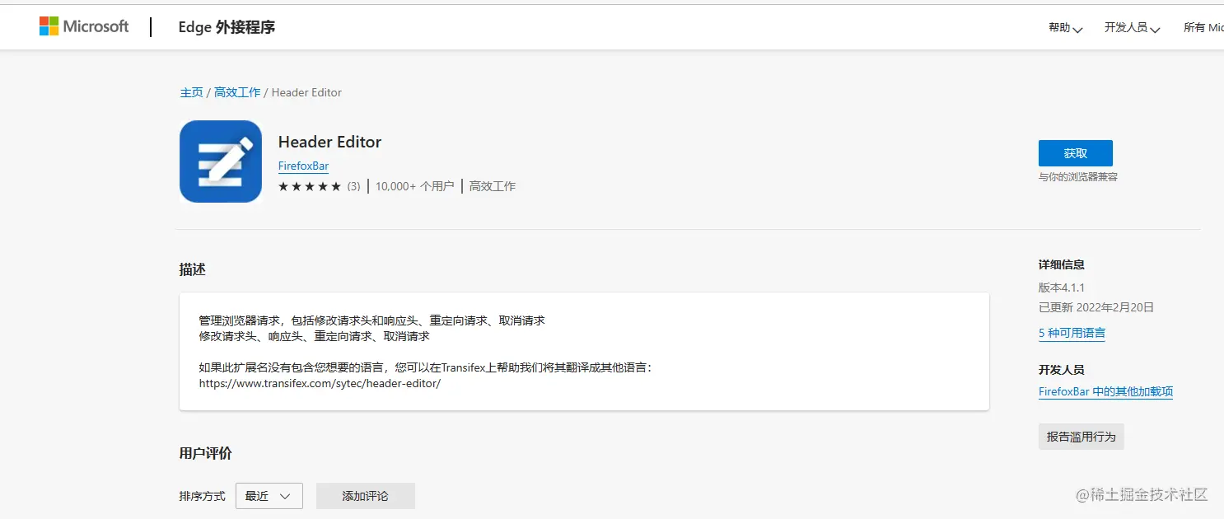Click the 用户评价 heading

pos(205,453)
